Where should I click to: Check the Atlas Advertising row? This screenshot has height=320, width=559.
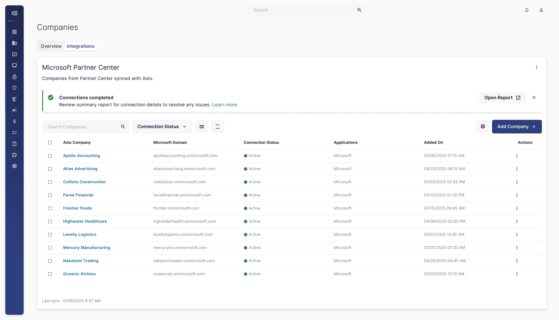coord(50,169)
